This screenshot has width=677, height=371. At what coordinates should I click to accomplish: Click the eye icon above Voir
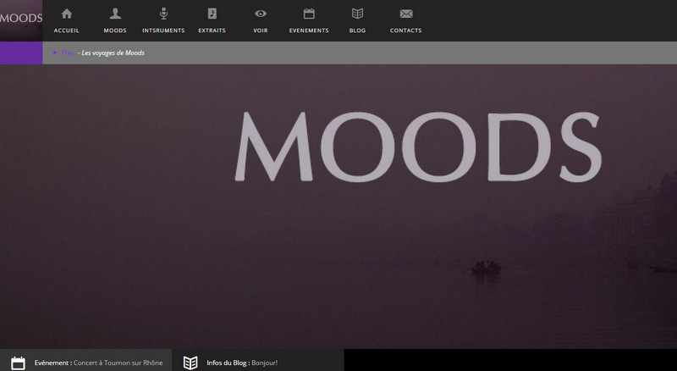(261, 14)
